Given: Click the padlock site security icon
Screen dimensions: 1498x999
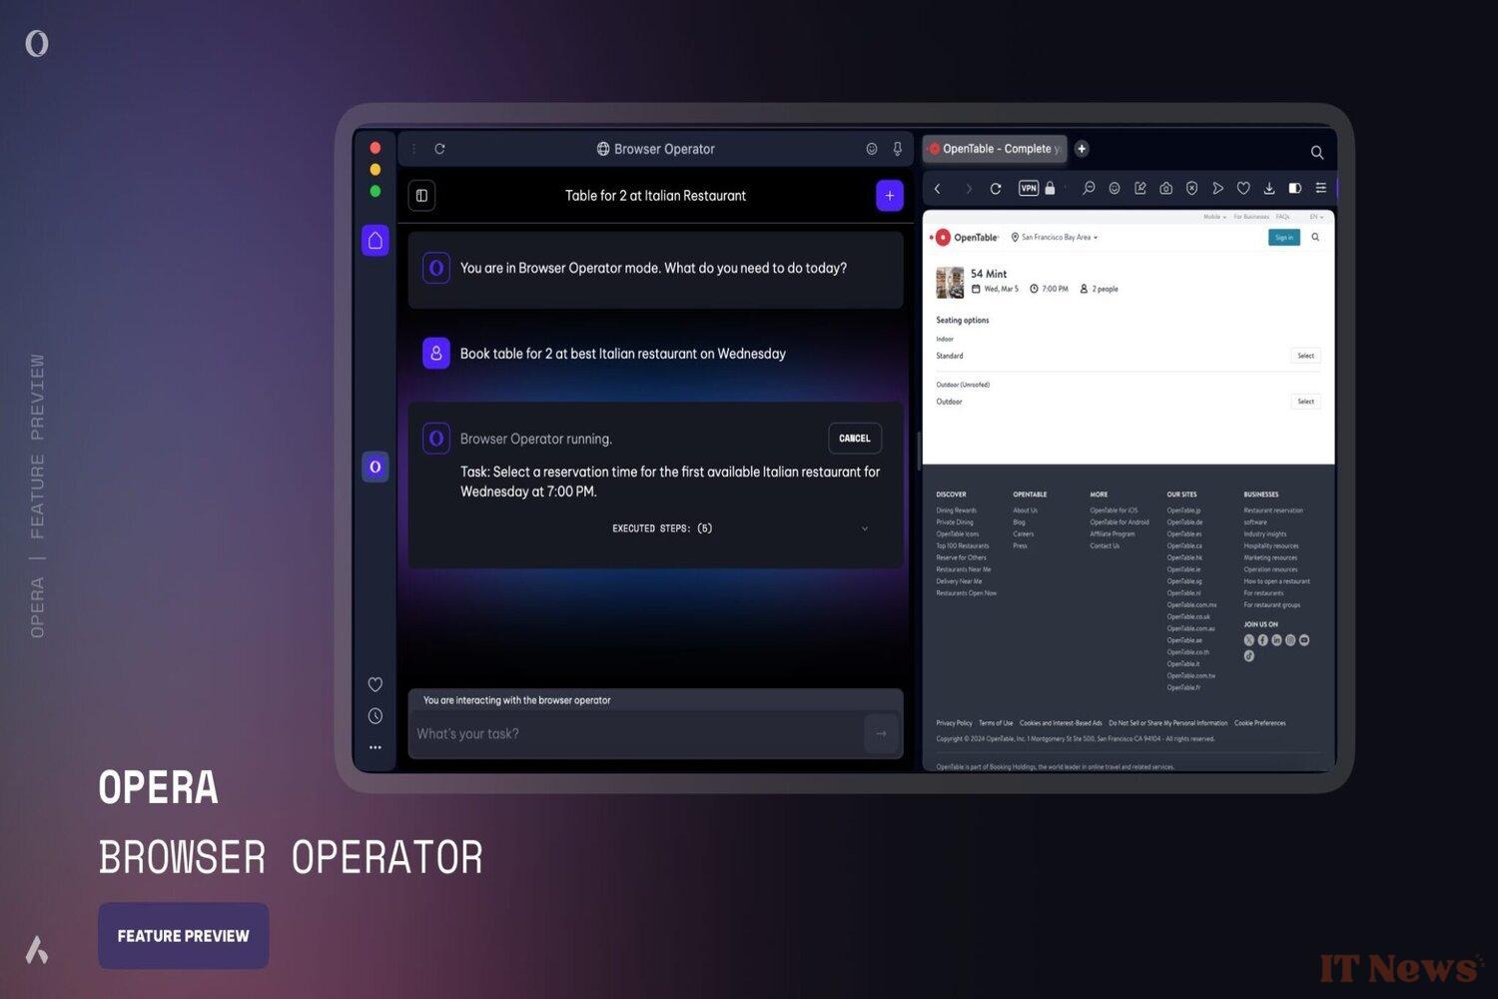Looking at the screenshot, I should click(x=1050, y=188).
